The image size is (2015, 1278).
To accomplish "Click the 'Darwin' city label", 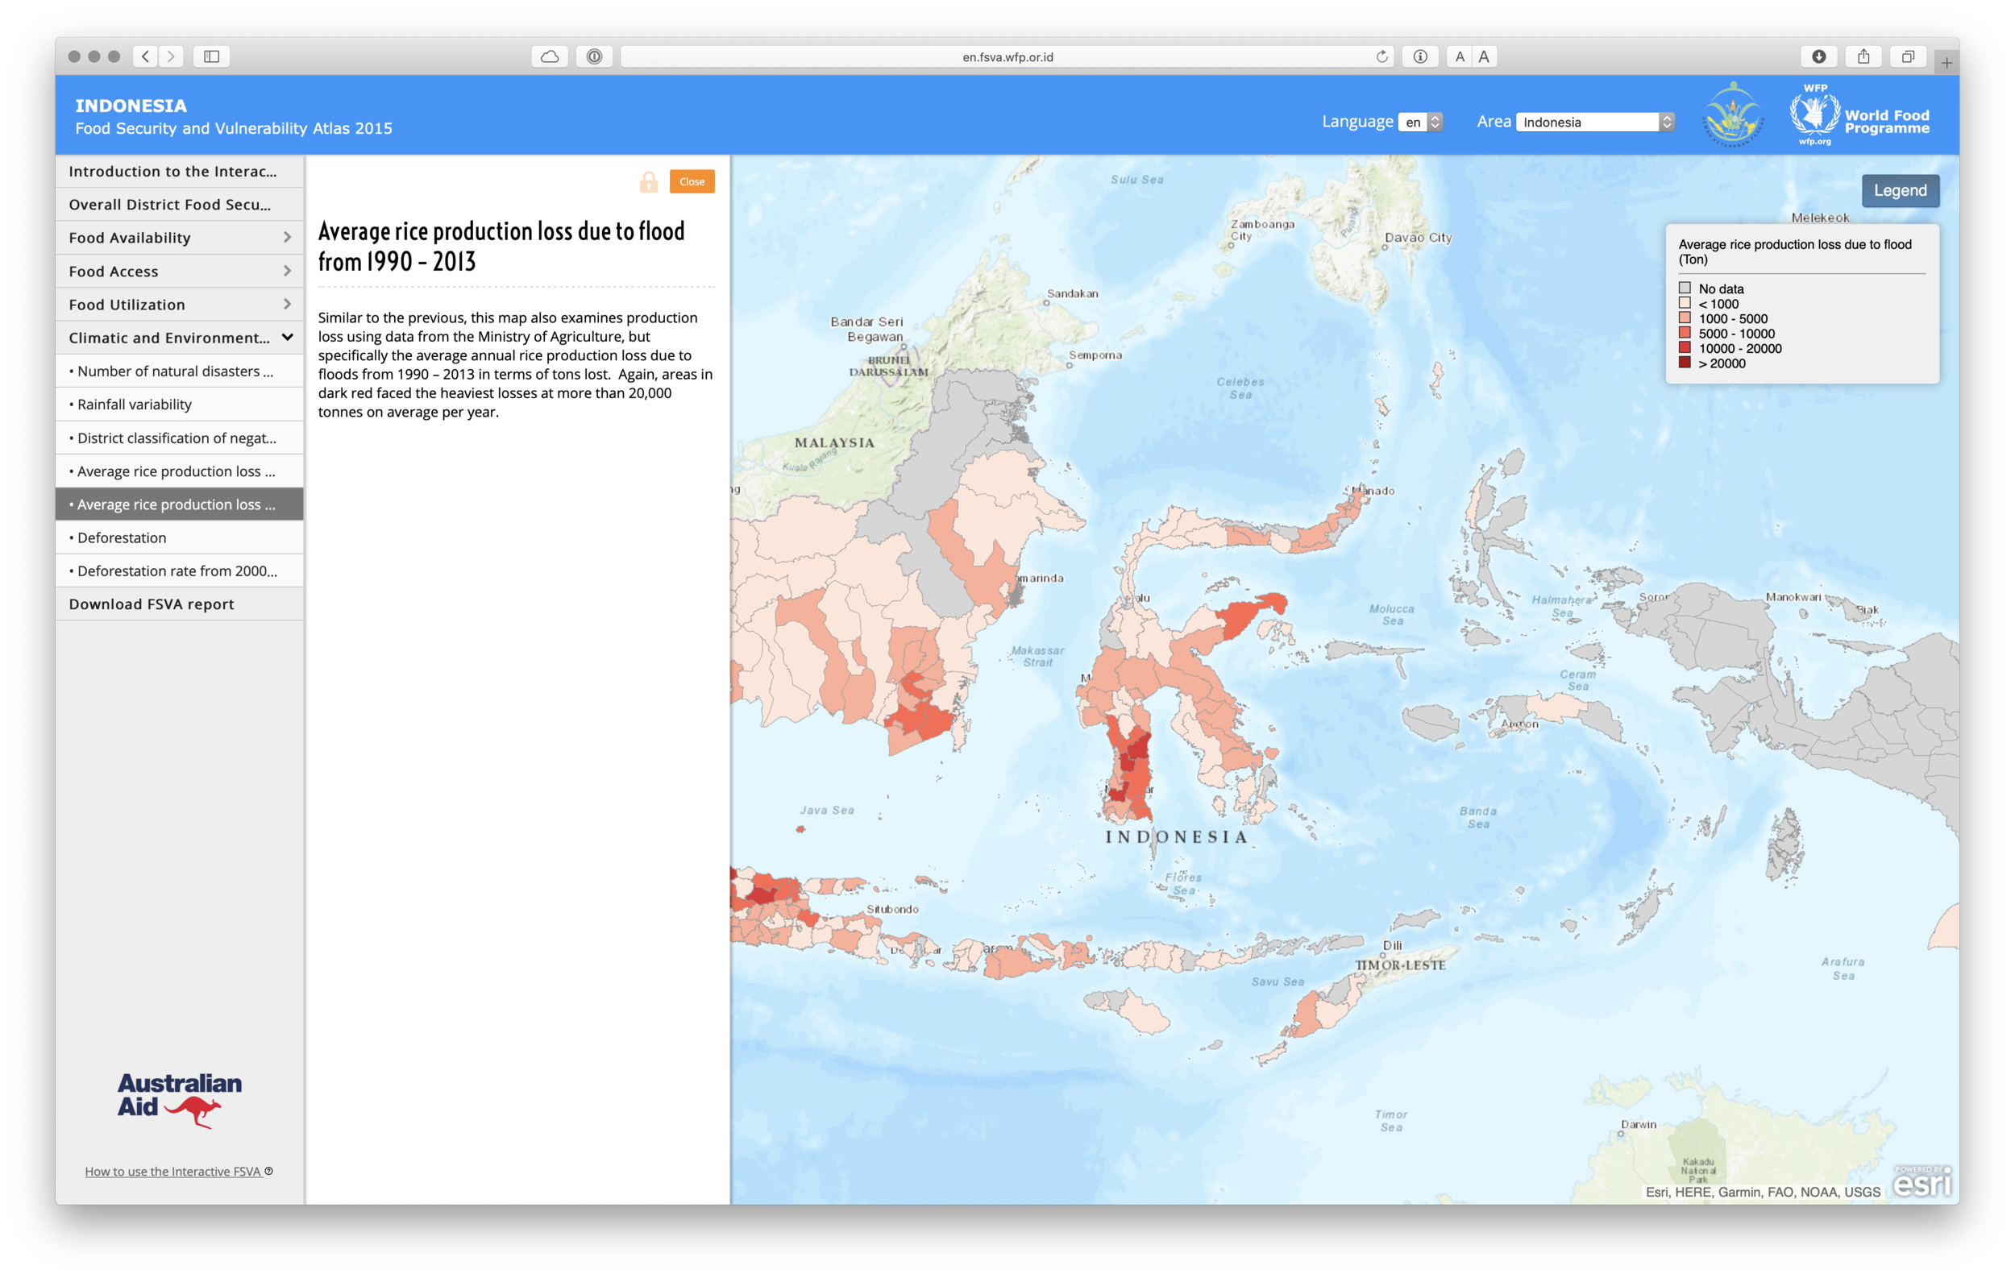I will coord(1639,1124).
